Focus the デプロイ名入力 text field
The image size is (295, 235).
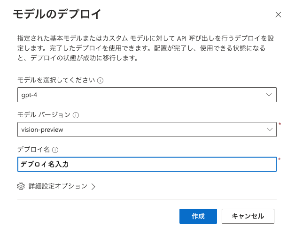coord(147,164)
